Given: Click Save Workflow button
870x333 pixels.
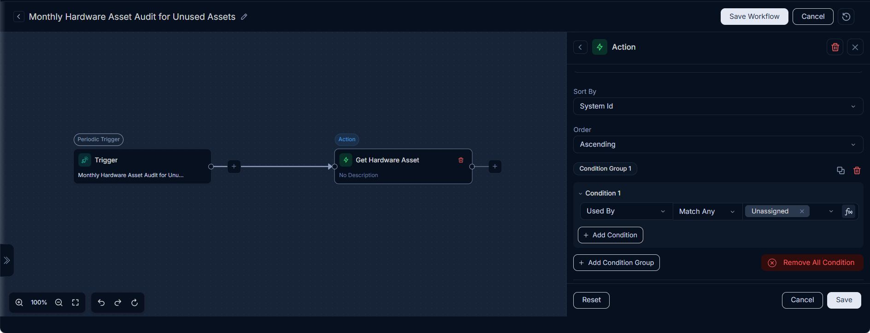Looking at the screenshot, I should (754, 17).
